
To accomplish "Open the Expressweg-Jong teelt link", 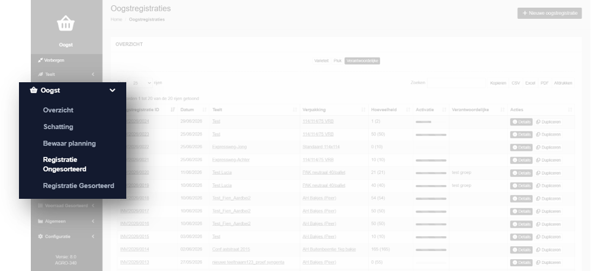I will tap(229, 147).
